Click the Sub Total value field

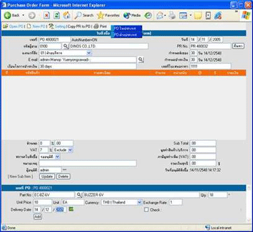(x=203, y=143)
